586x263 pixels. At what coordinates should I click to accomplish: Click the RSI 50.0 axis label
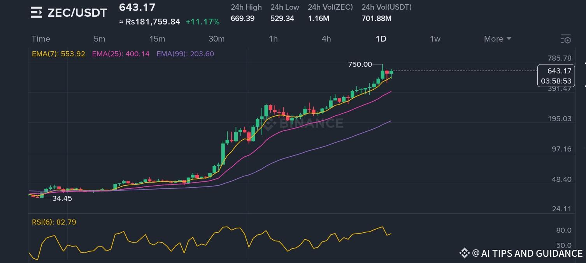tap(564, 246)
